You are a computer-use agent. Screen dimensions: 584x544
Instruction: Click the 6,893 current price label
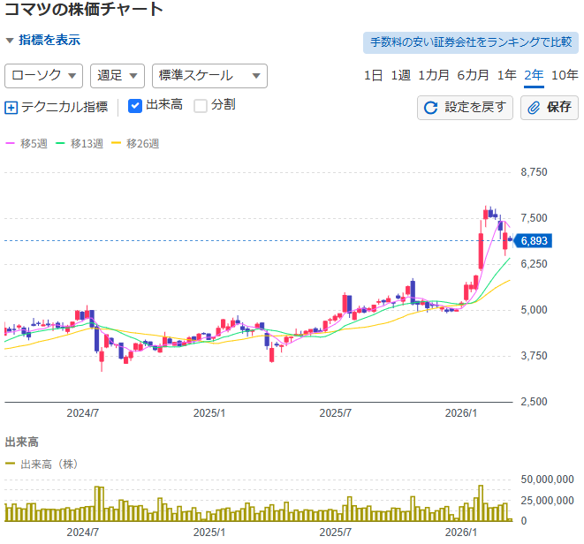click(x=535, y=240)
